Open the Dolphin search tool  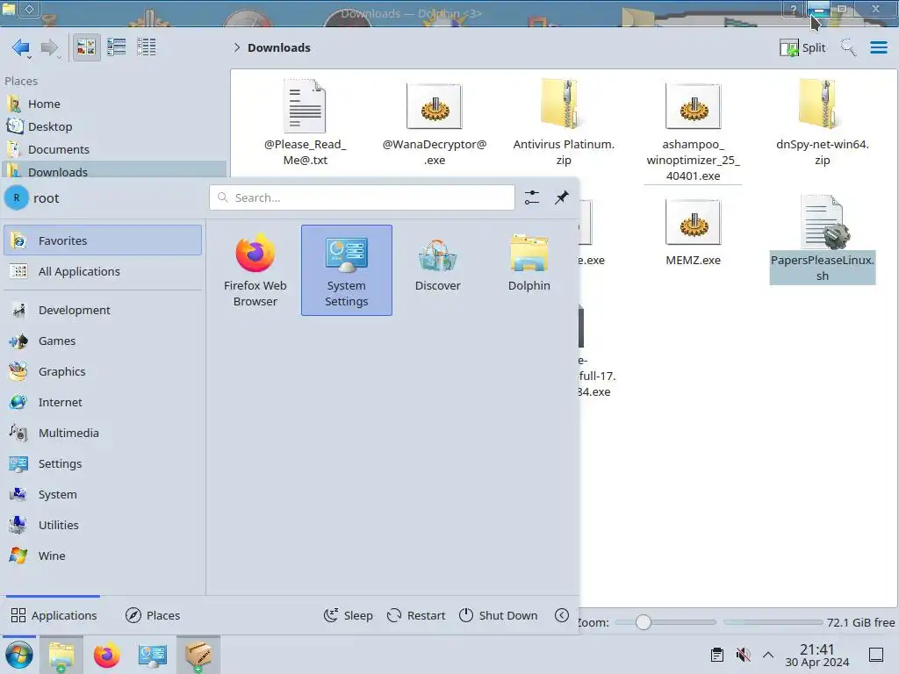[x=848, y=47]
